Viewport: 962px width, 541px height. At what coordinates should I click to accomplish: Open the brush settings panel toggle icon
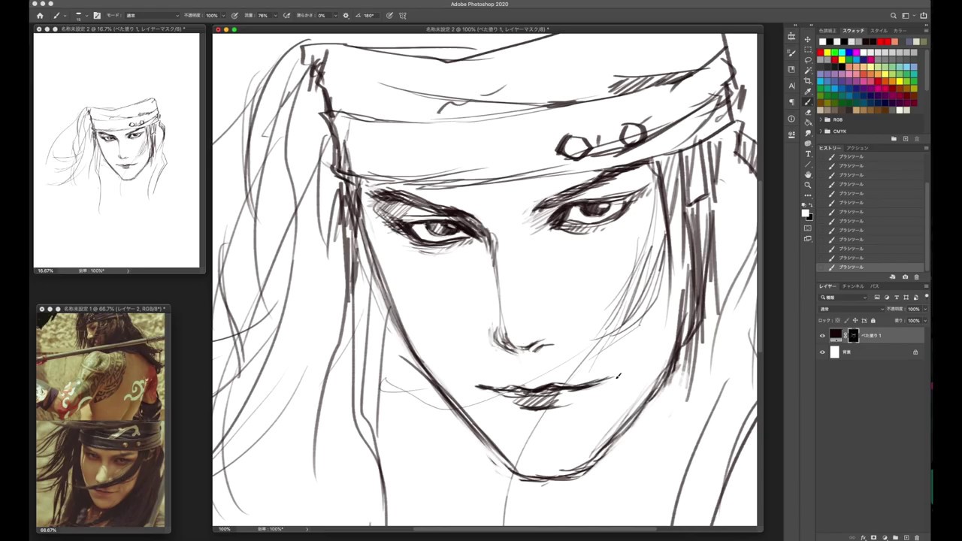click(97, 15)
